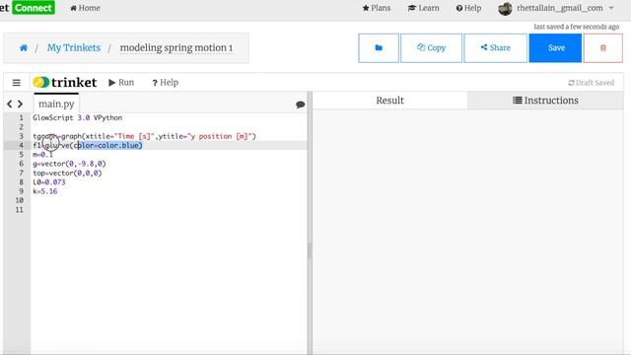This screenshot has height=355, width=631.
Task: Click line number 10 in the gutter
Action: (x=20, y=200)
